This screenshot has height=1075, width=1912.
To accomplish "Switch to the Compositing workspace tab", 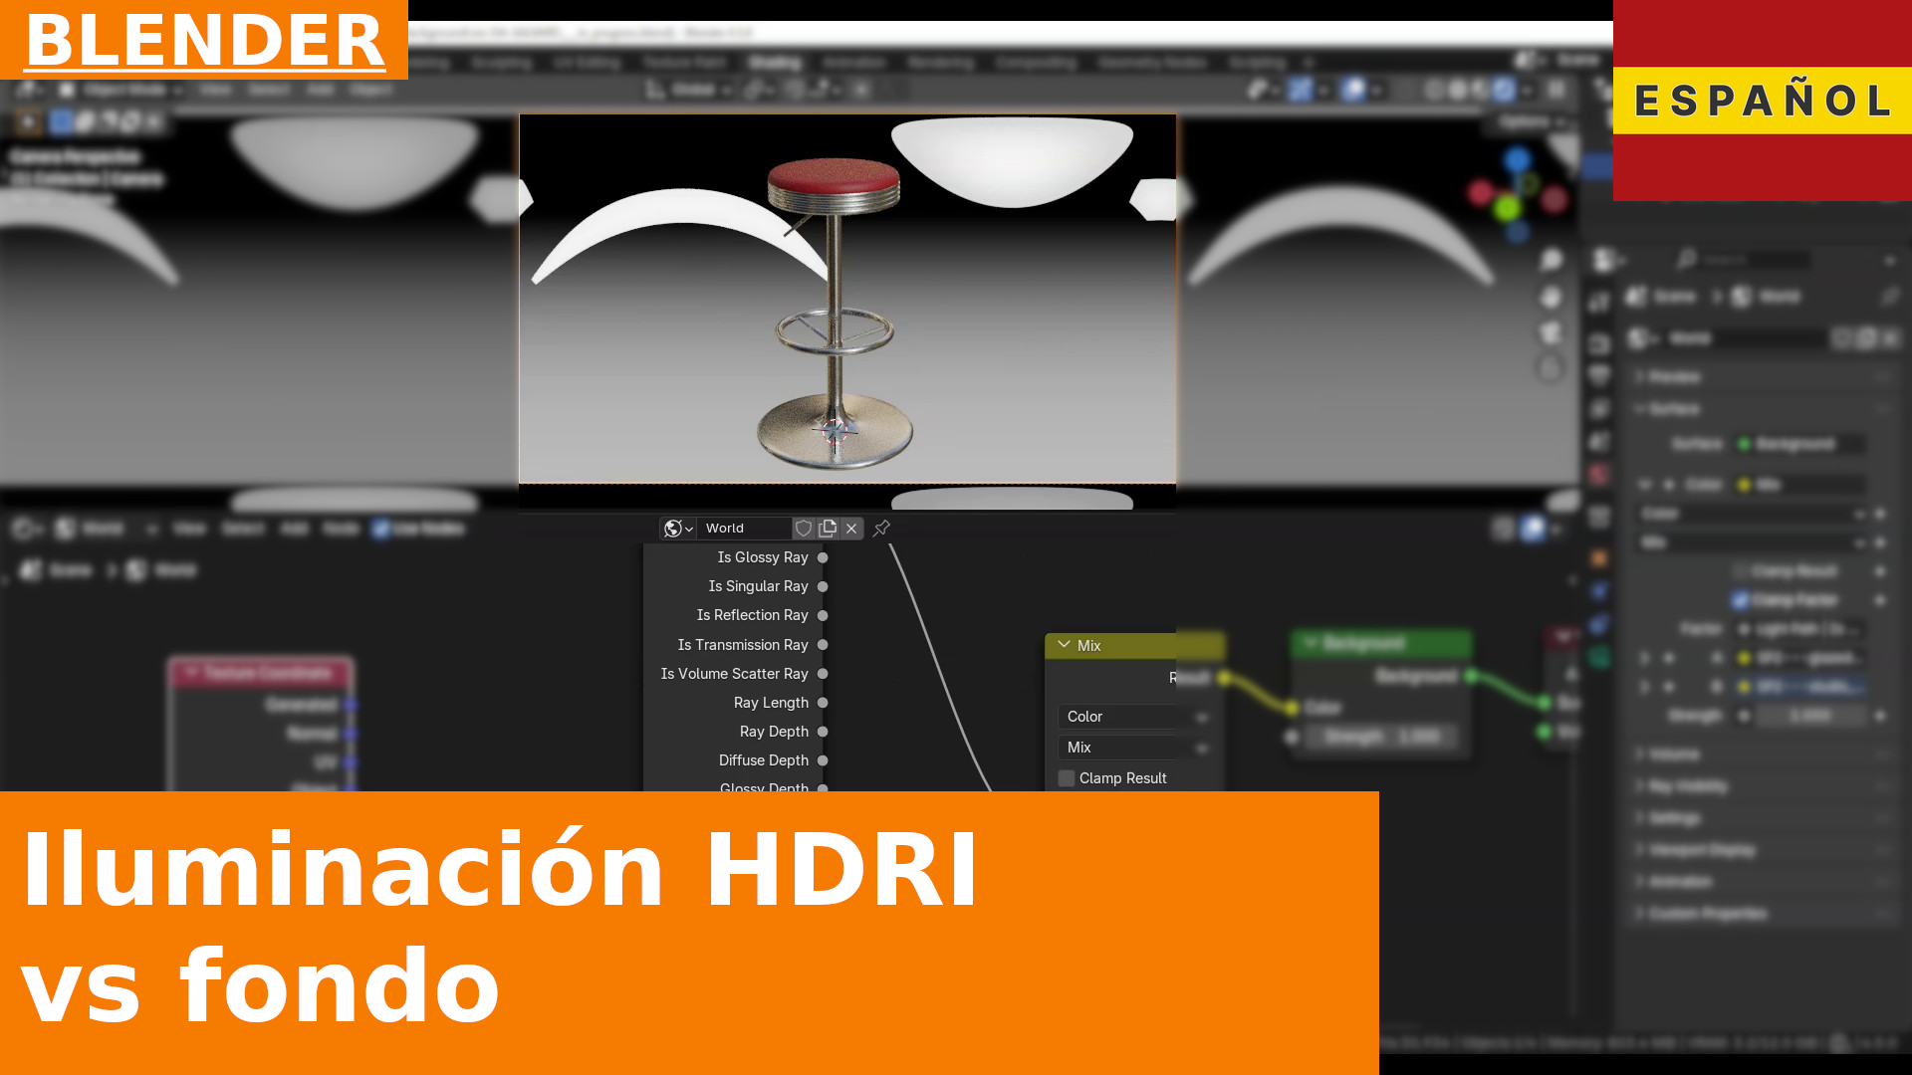I will coord(1036,62).
